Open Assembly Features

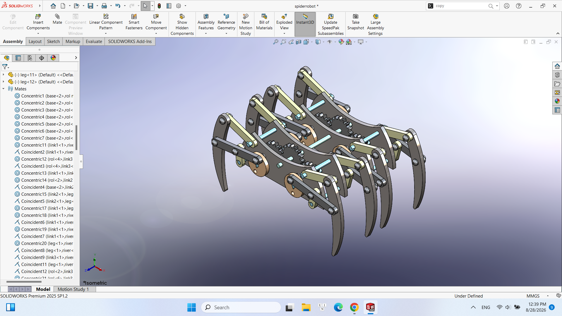[206, 22]
